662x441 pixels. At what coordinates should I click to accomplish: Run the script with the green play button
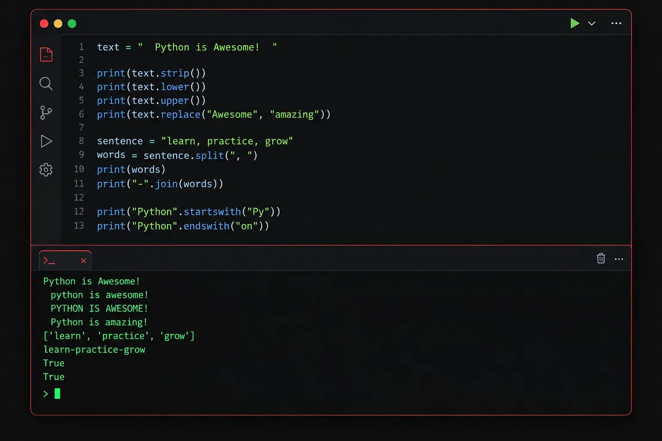[x=575, y=23]
